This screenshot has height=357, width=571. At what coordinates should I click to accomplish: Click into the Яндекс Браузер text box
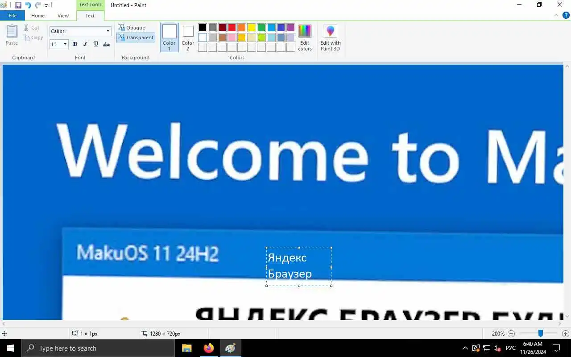click(299, 266)
